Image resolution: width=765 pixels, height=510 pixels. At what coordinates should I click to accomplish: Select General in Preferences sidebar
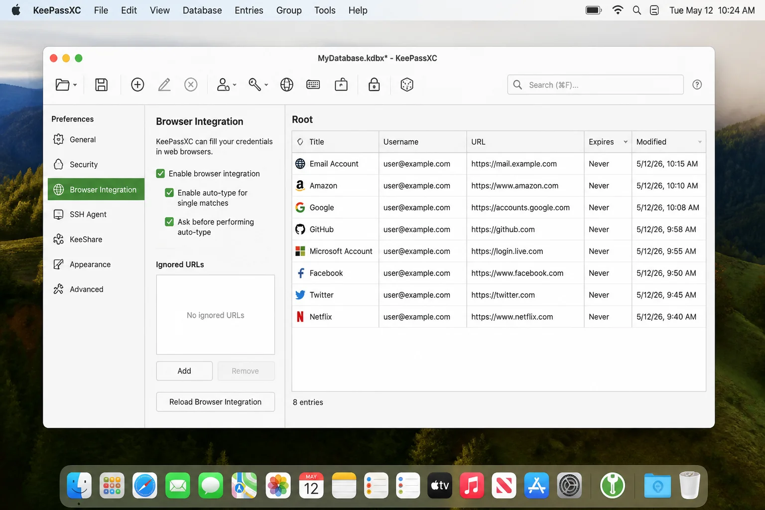[x=96, y=139]
